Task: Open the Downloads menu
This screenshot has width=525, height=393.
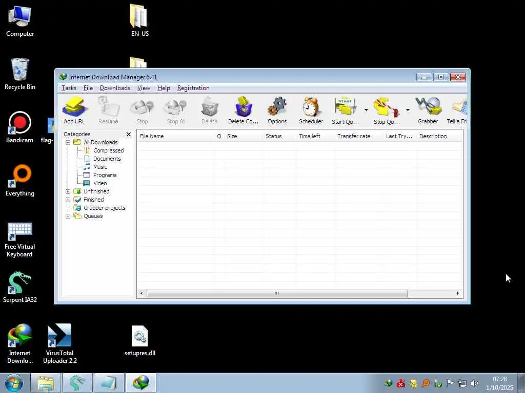Action: coord(115,88)
